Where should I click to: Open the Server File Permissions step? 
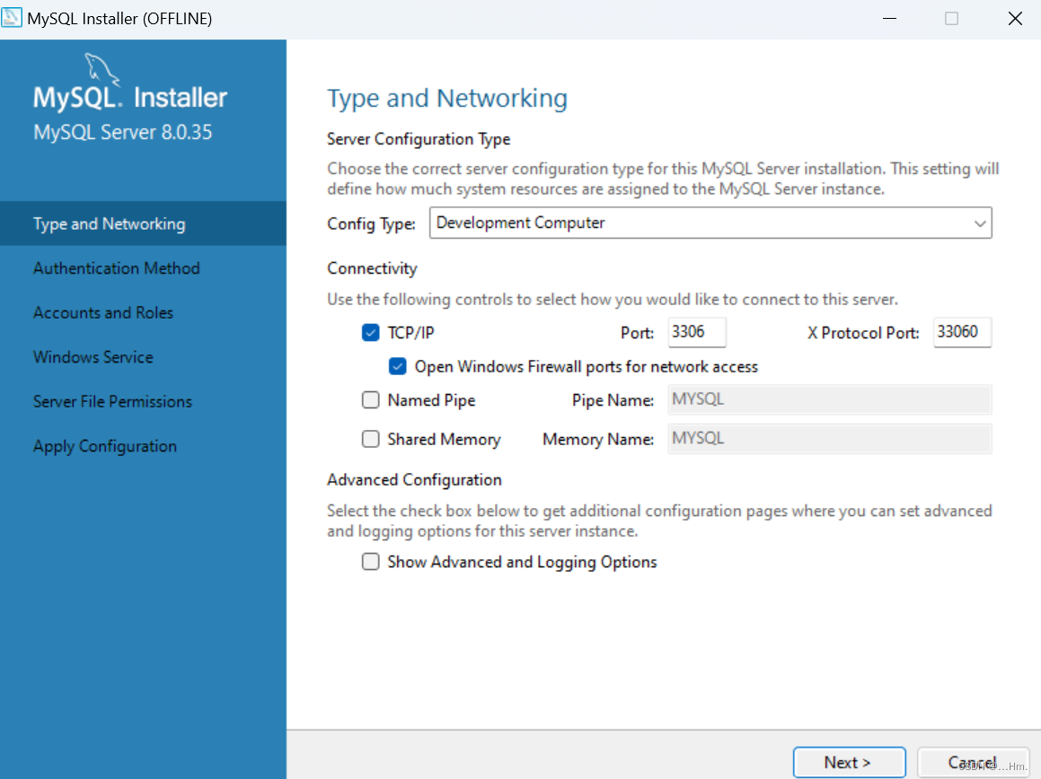111,401
